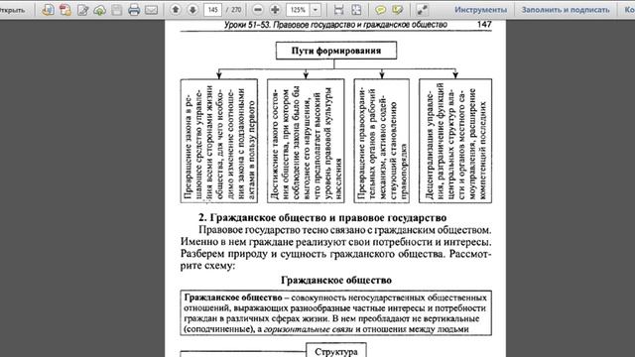Go to previous page with up arrow
Screen dimensions: 635x357
click(x=176, y=9)
